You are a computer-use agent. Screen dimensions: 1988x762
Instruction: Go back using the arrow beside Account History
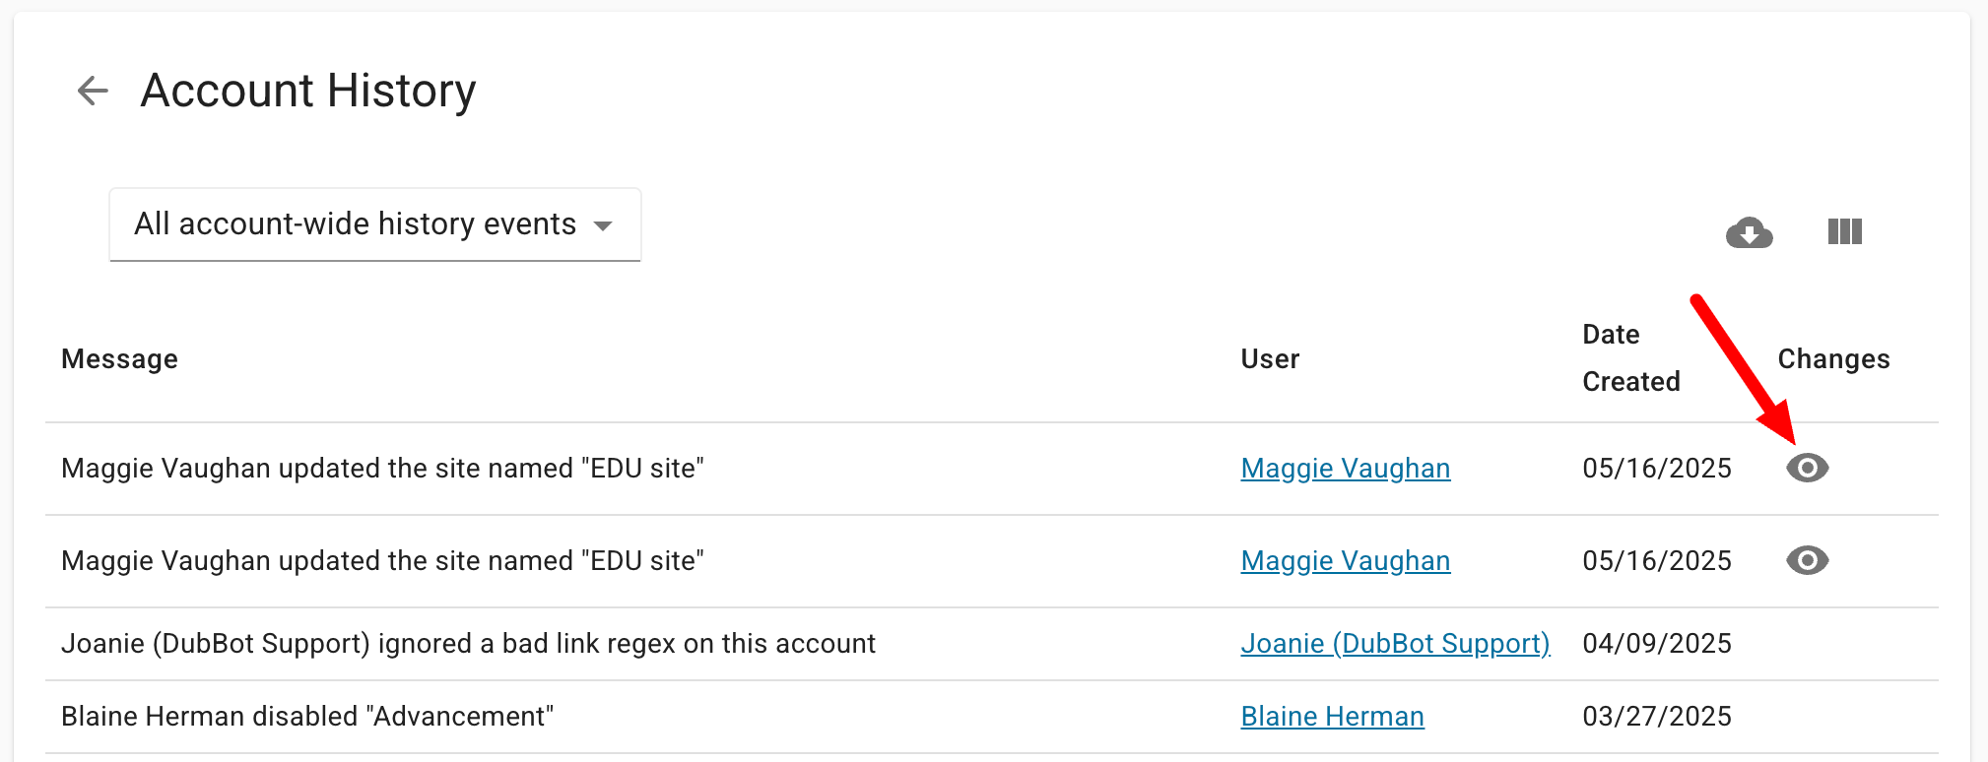pyautogui.click(x=93, y=91)
